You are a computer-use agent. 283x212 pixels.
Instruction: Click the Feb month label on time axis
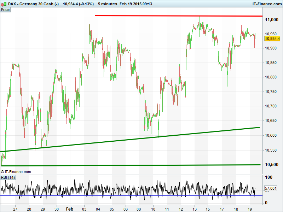70,209
